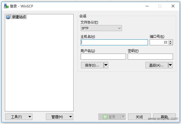Click the 关闭 close button
The image size is (181, 124).
[139, 117]
